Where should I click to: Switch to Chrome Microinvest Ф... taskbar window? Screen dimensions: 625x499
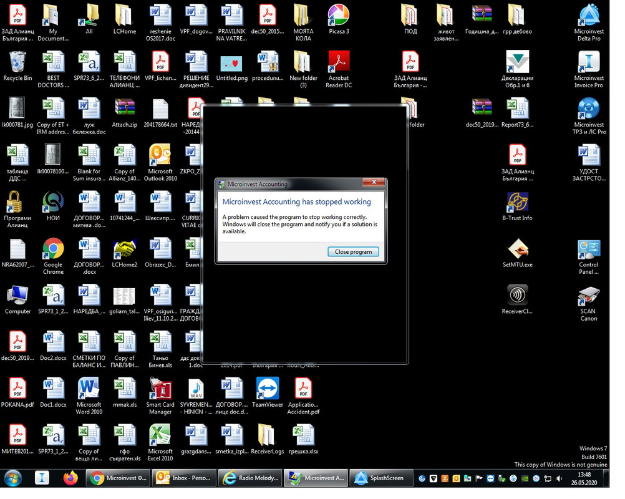point(118,478)
